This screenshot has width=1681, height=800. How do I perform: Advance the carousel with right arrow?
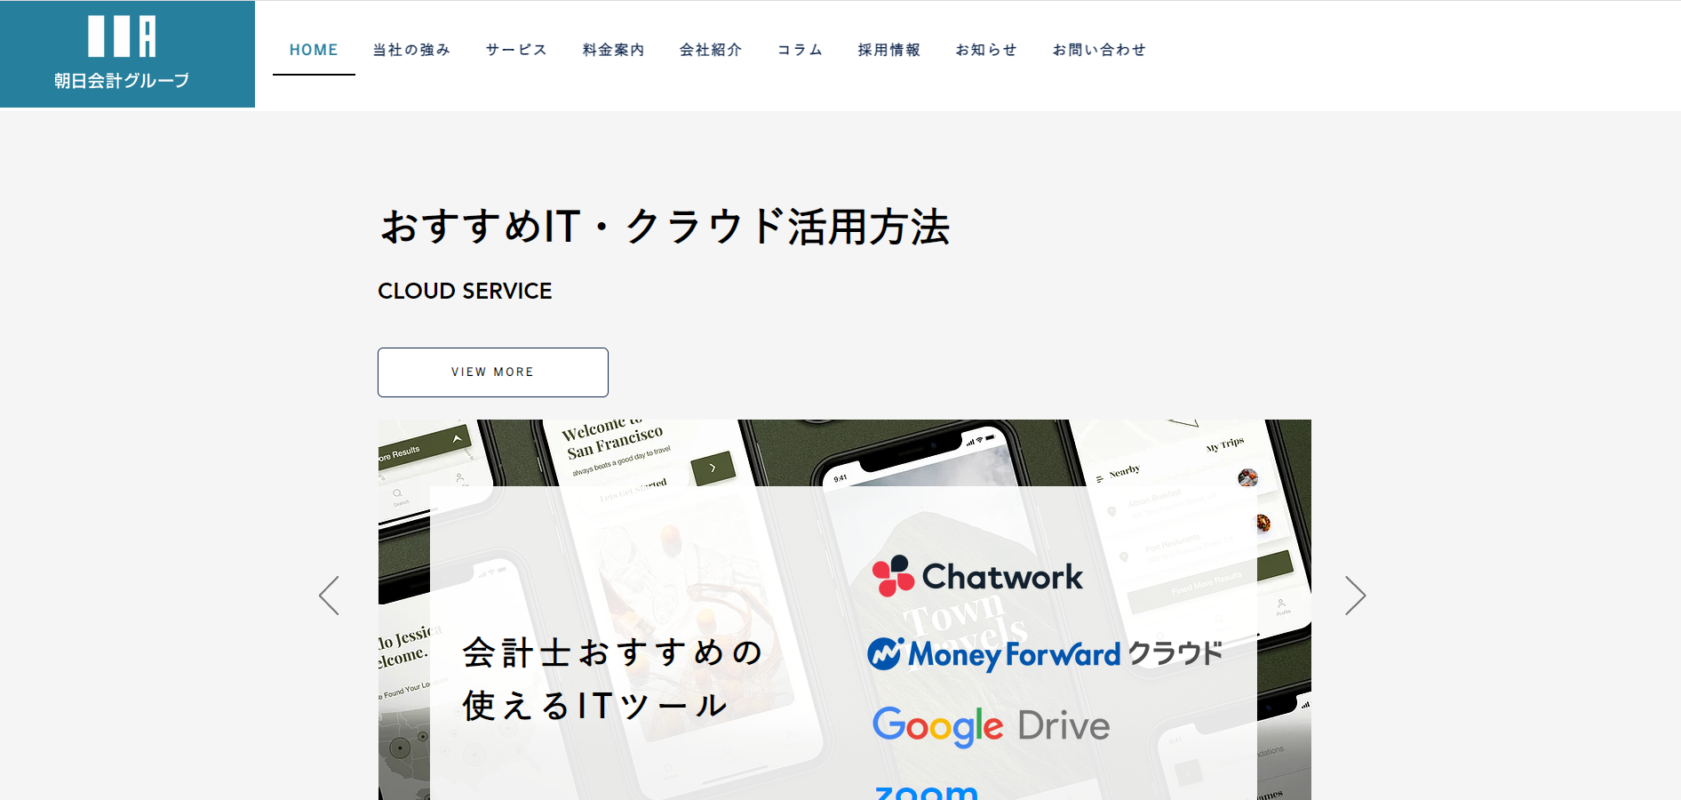pyautogui.click(x=1355, y=596)
